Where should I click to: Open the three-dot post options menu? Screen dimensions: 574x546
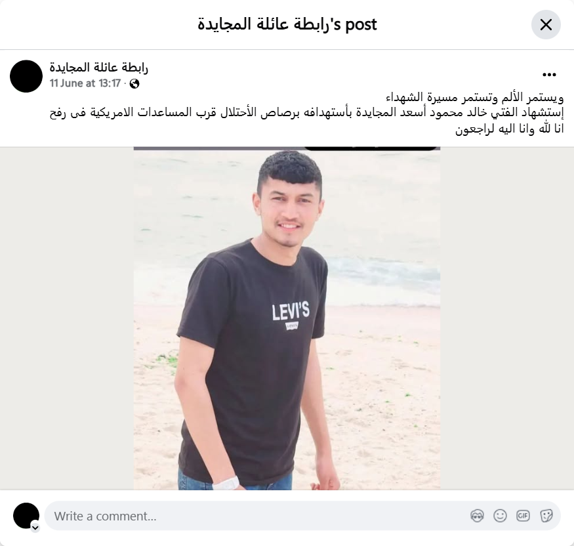(549, 75)
